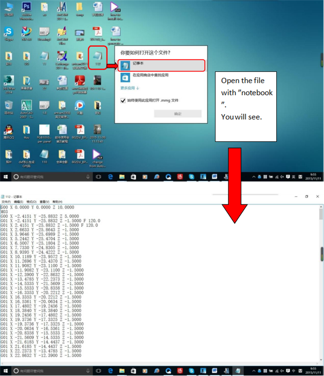Open the 格式(O) menu in Notepad
324x376 pixels.
[32, 202]
